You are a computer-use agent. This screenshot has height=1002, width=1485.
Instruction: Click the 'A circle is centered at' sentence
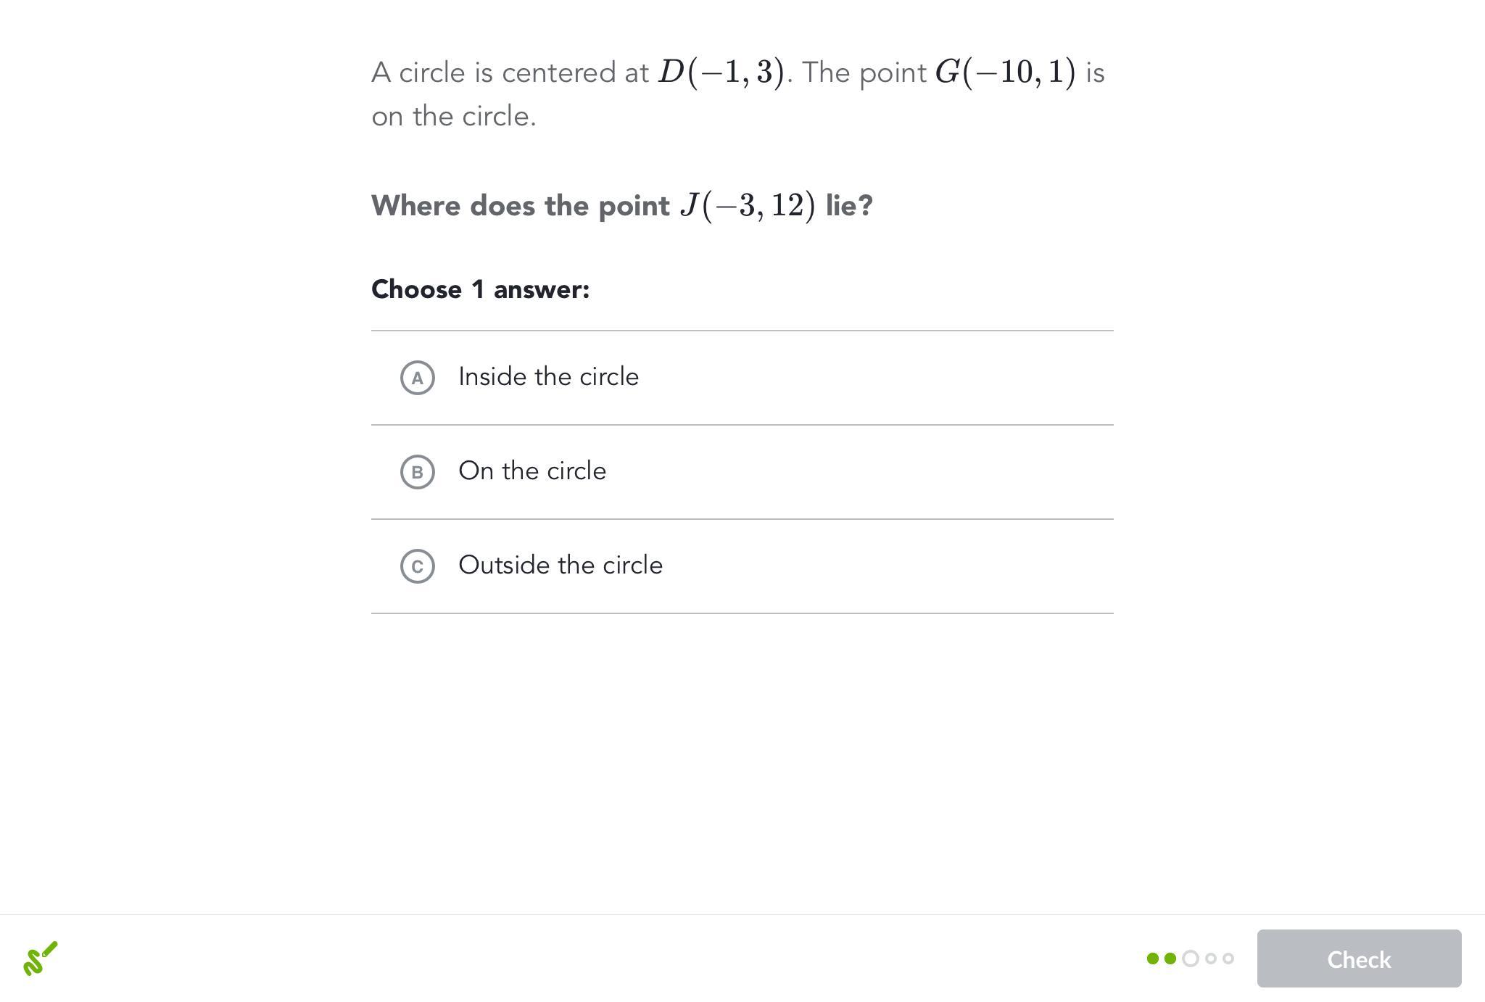[510, 73]
